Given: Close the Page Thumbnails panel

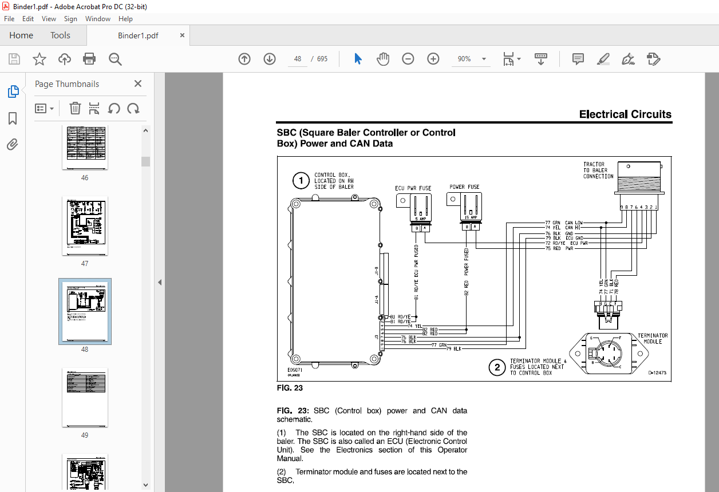Looking at the screenshot, I should click(138, 84).
